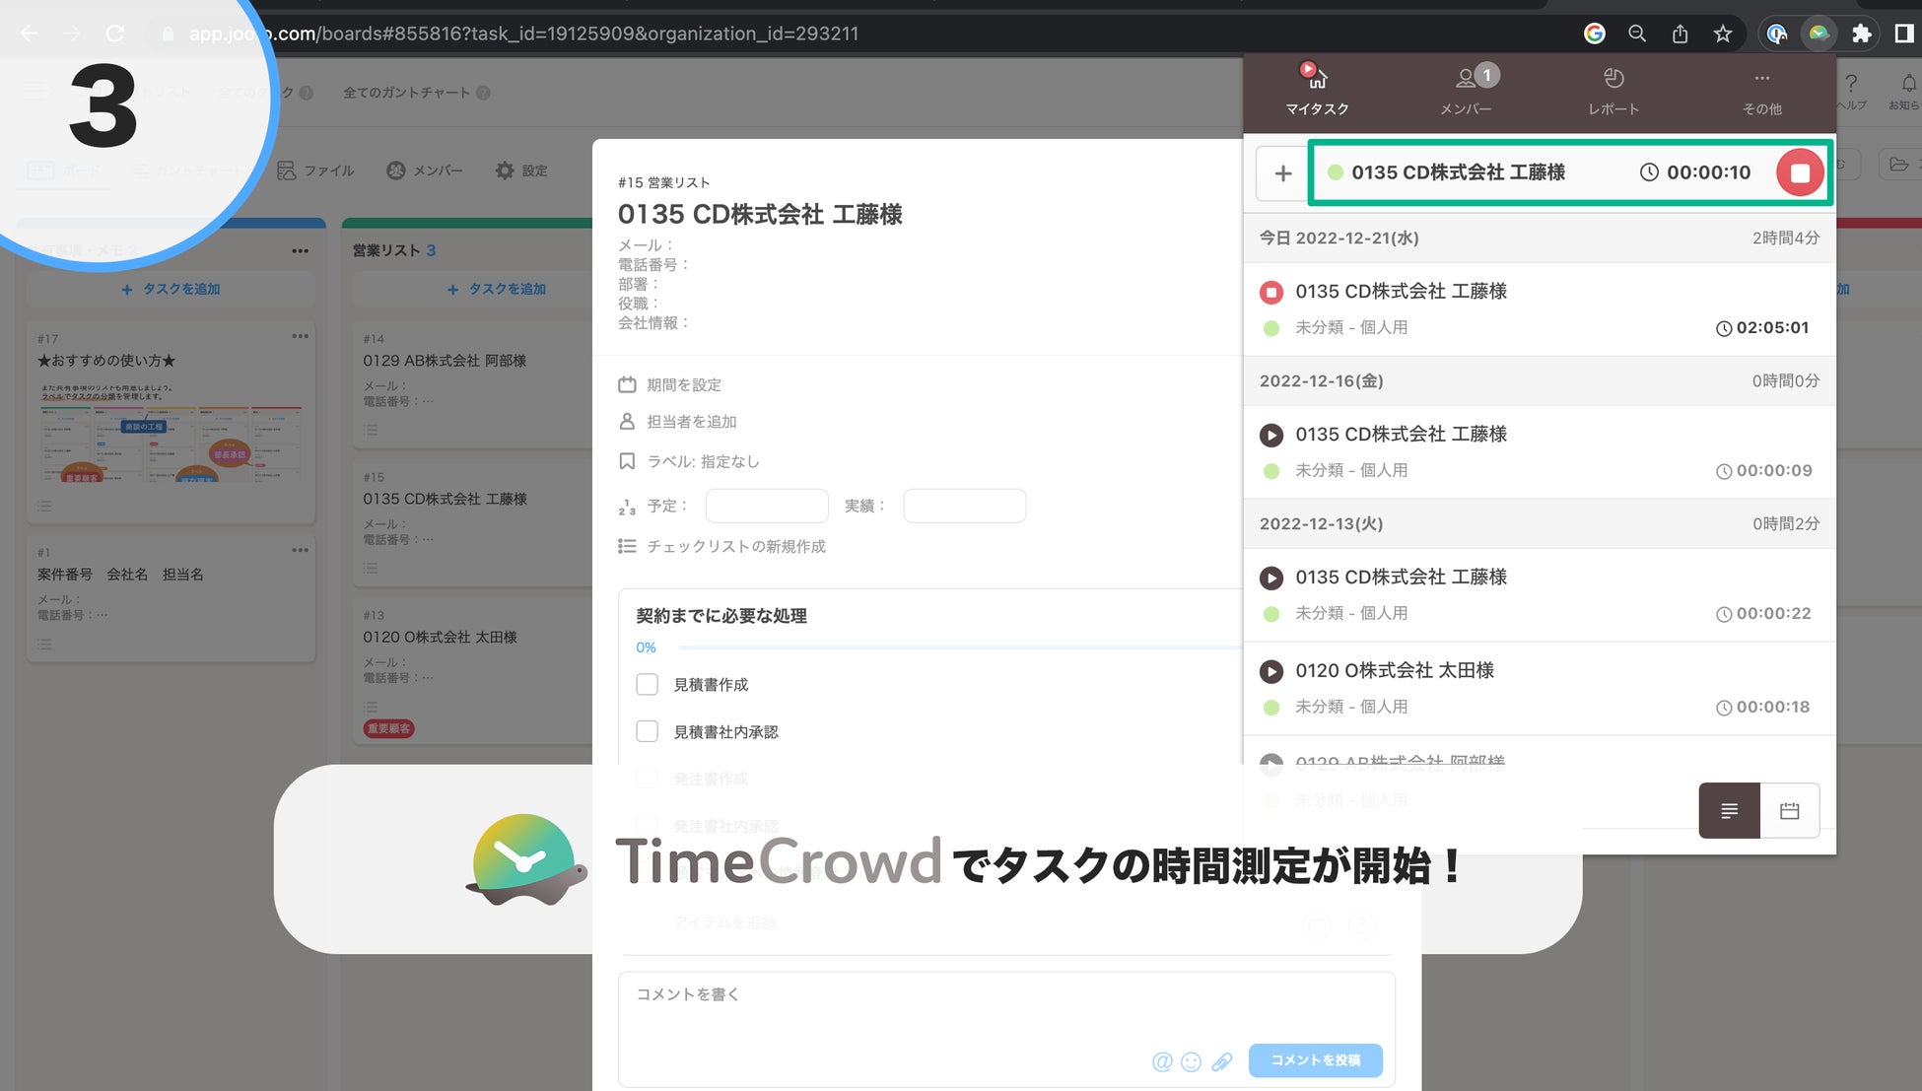Image resolution: width=1922 pixels, height=1091 pixels.
Task: Open the メンバー tab in TimeCrowd
Action: tap(1466, 90)
